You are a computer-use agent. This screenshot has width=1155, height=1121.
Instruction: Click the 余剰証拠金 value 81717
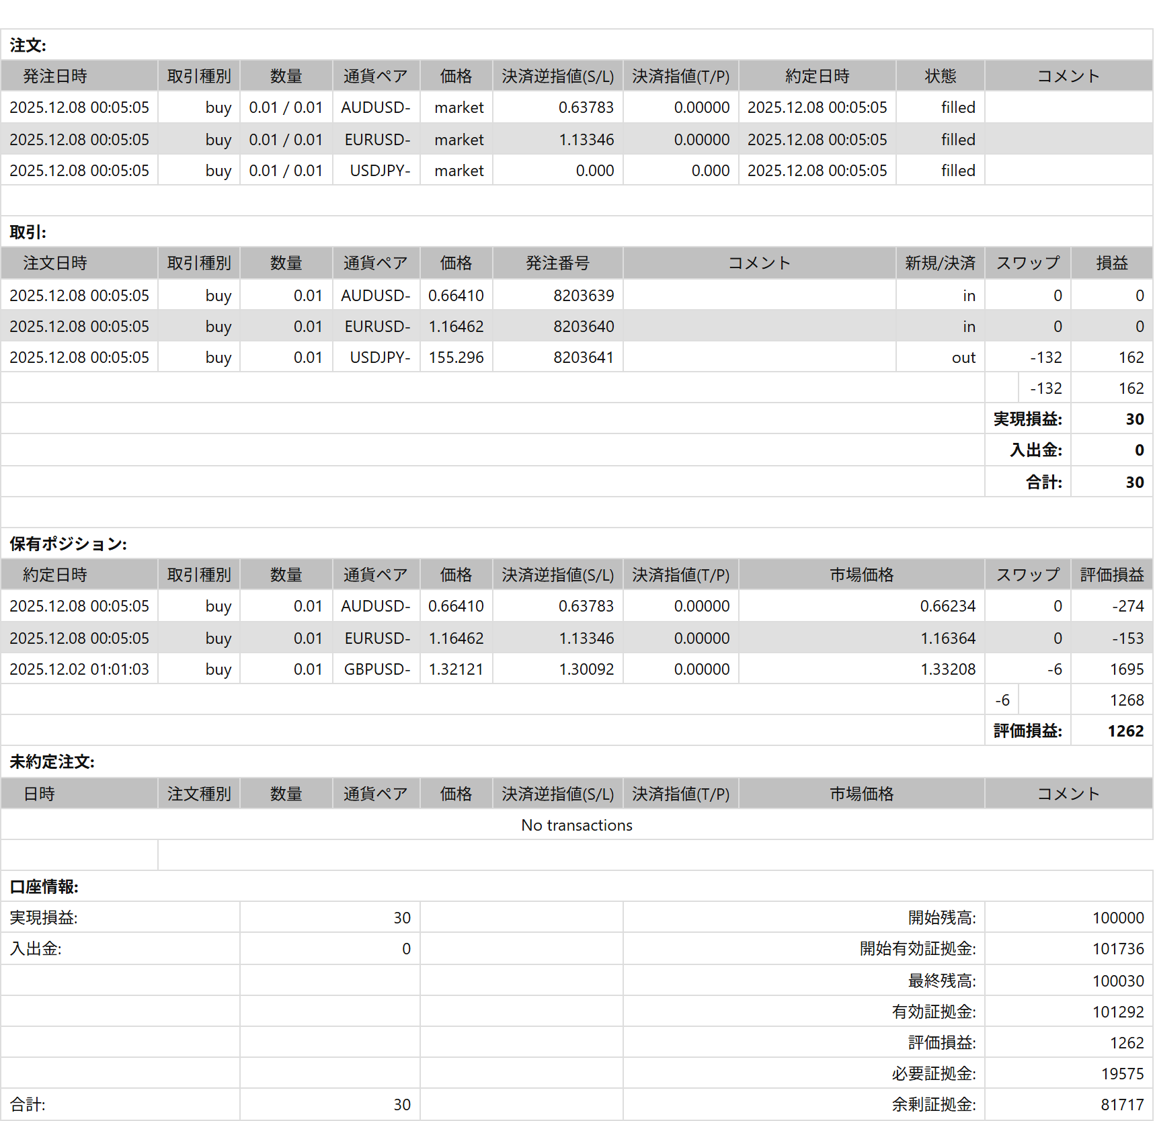[1121, 1105]
